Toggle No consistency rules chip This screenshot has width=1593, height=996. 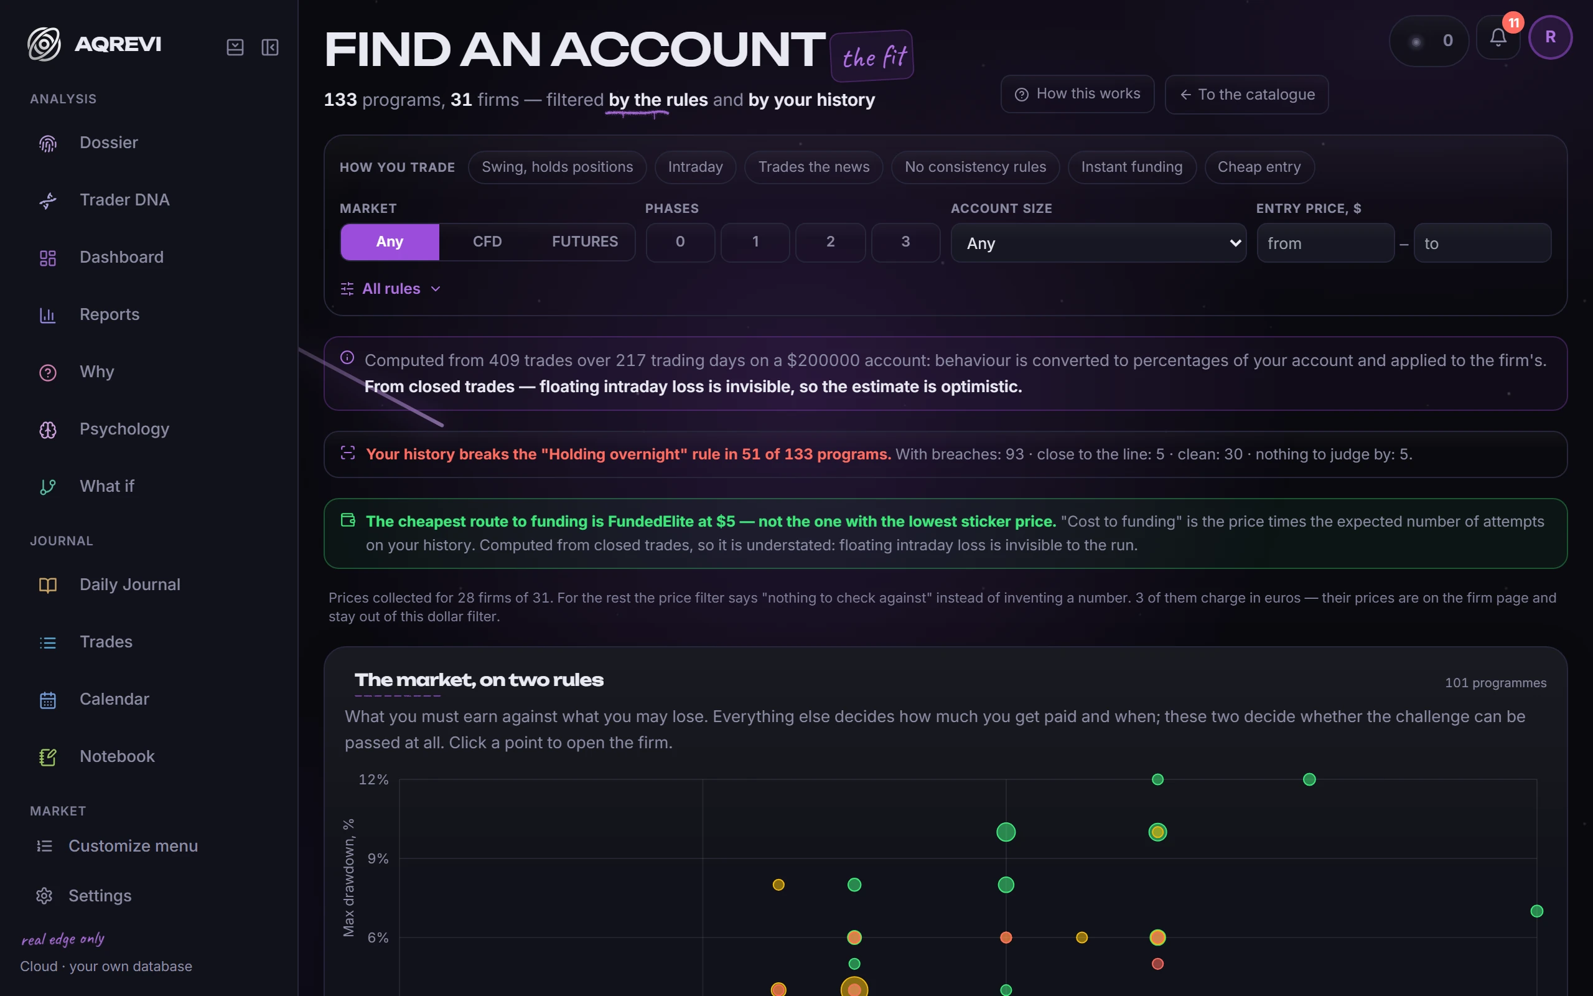point(975,167)
